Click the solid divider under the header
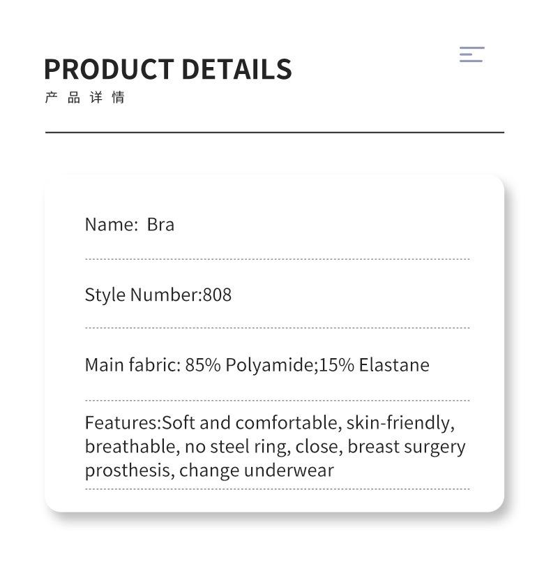 275,132
